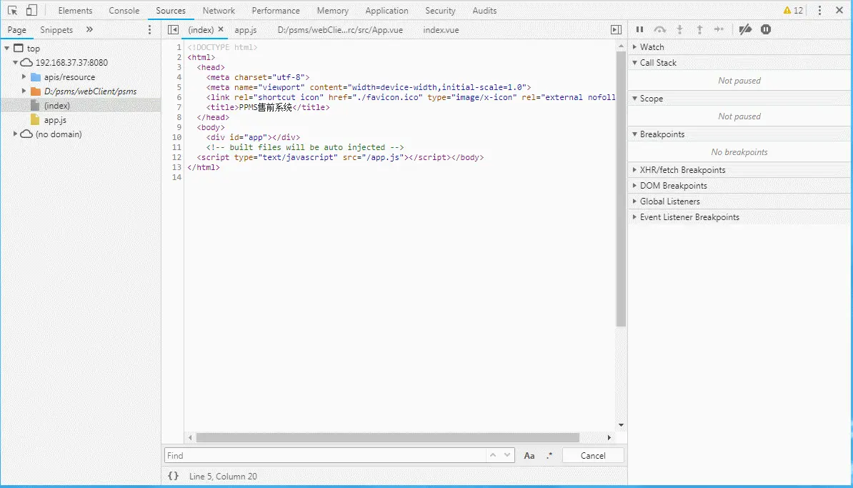Viewport: 853px width, 488px height.
Task: Switch to the Elements panel
Action: pyautogui.click(x=75, y=10)
